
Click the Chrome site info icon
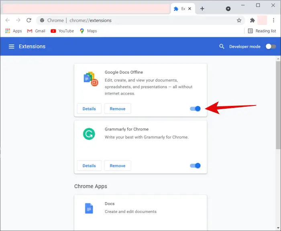[x=42, y=20]
